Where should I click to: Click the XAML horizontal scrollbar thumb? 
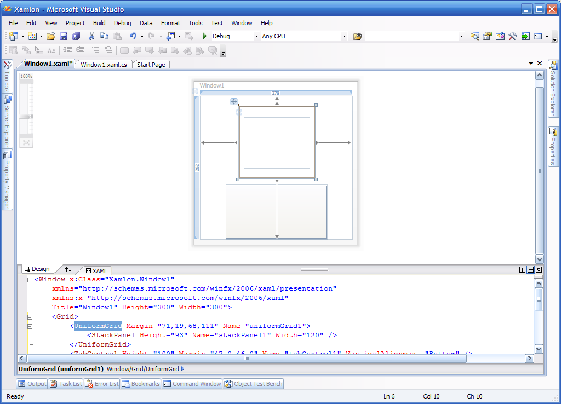pos(247,358)
